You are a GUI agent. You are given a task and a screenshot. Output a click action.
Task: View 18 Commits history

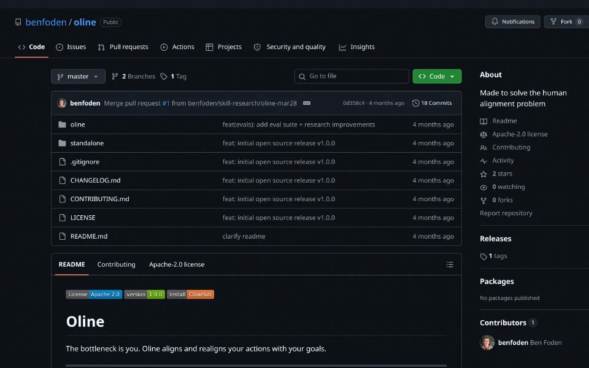[432, 103]
